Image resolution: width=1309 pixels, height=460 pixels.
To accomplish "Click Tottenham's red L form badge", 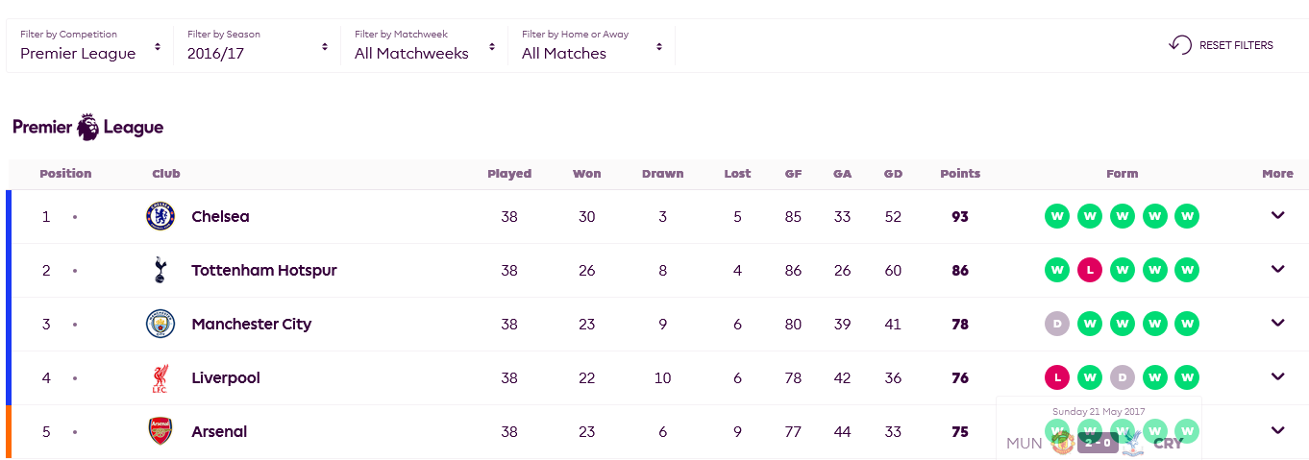I will pyautogui.click(x=1090, y=270).
